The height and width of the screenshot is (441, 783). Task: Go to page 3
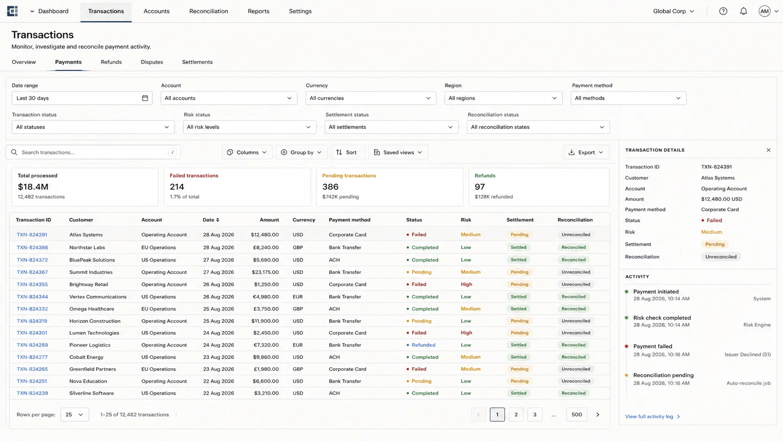click(x=535, y=414)
